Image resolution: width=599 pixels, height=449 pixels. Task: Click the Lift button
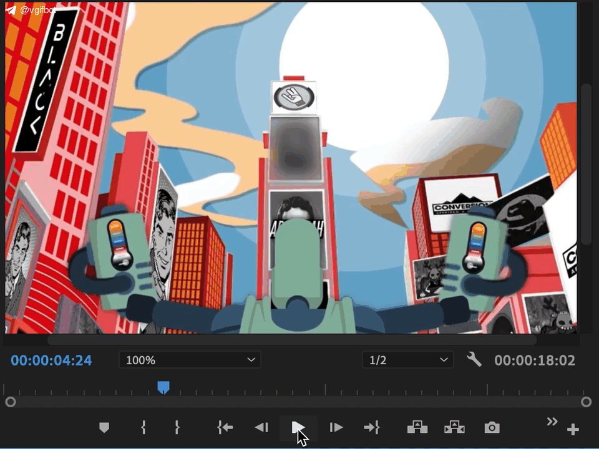pyautogui.click(x=417, y=427)
